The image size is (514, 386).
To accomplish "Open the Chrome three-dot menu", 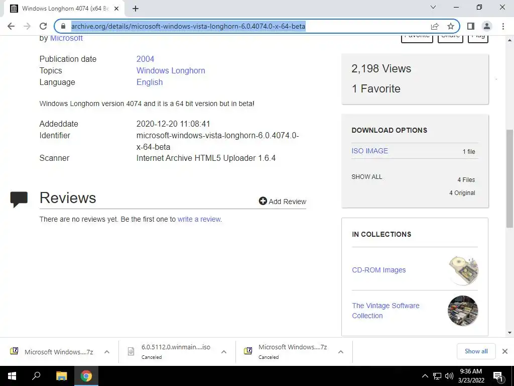I will (x=503, y=26).
